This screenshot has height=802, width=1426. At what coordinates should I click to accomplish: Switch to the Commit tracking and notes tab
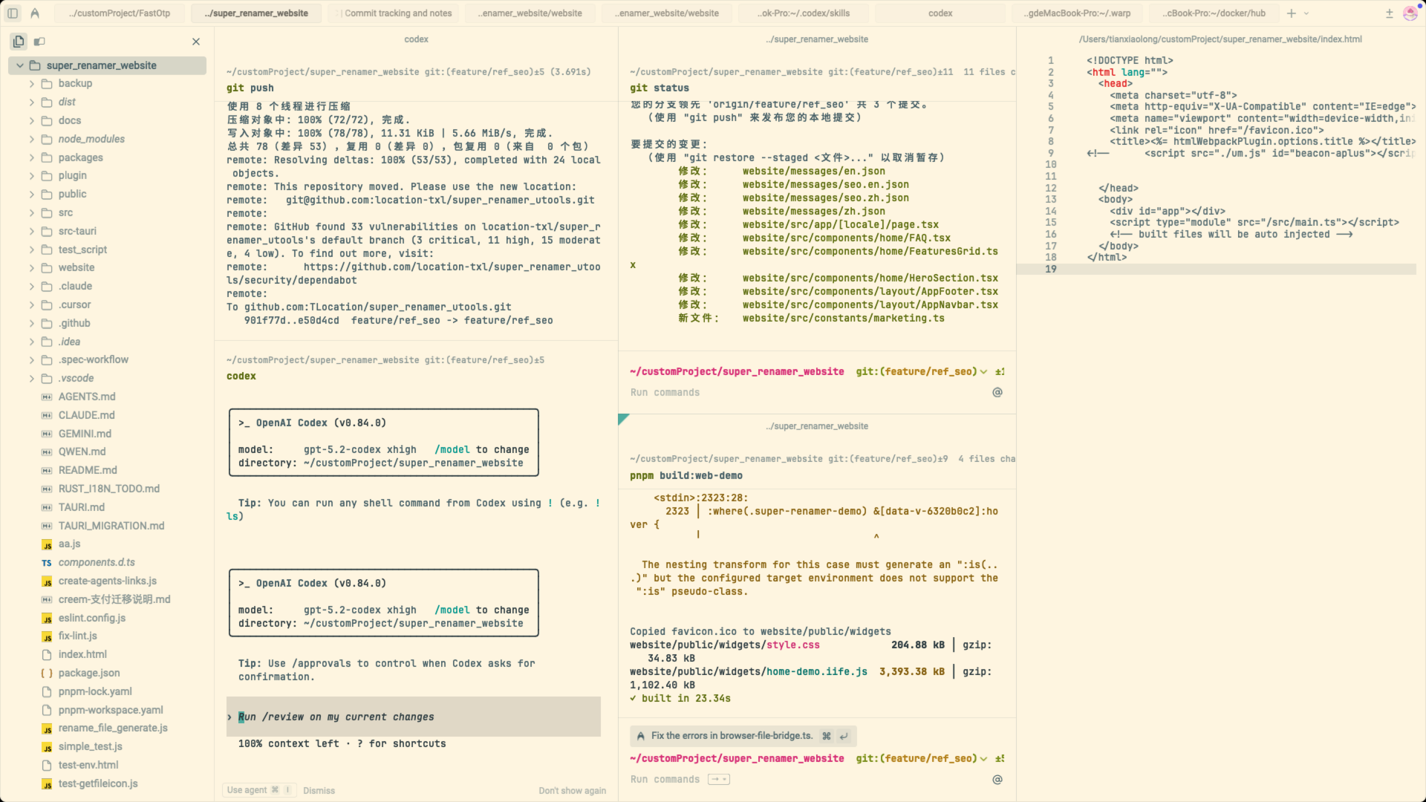[397, 13]
